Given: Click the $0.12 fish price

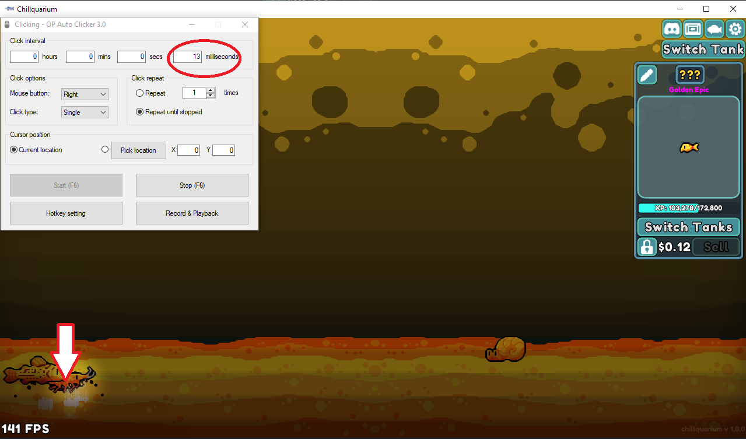Looking at the screenshot, I should [674, 247].
